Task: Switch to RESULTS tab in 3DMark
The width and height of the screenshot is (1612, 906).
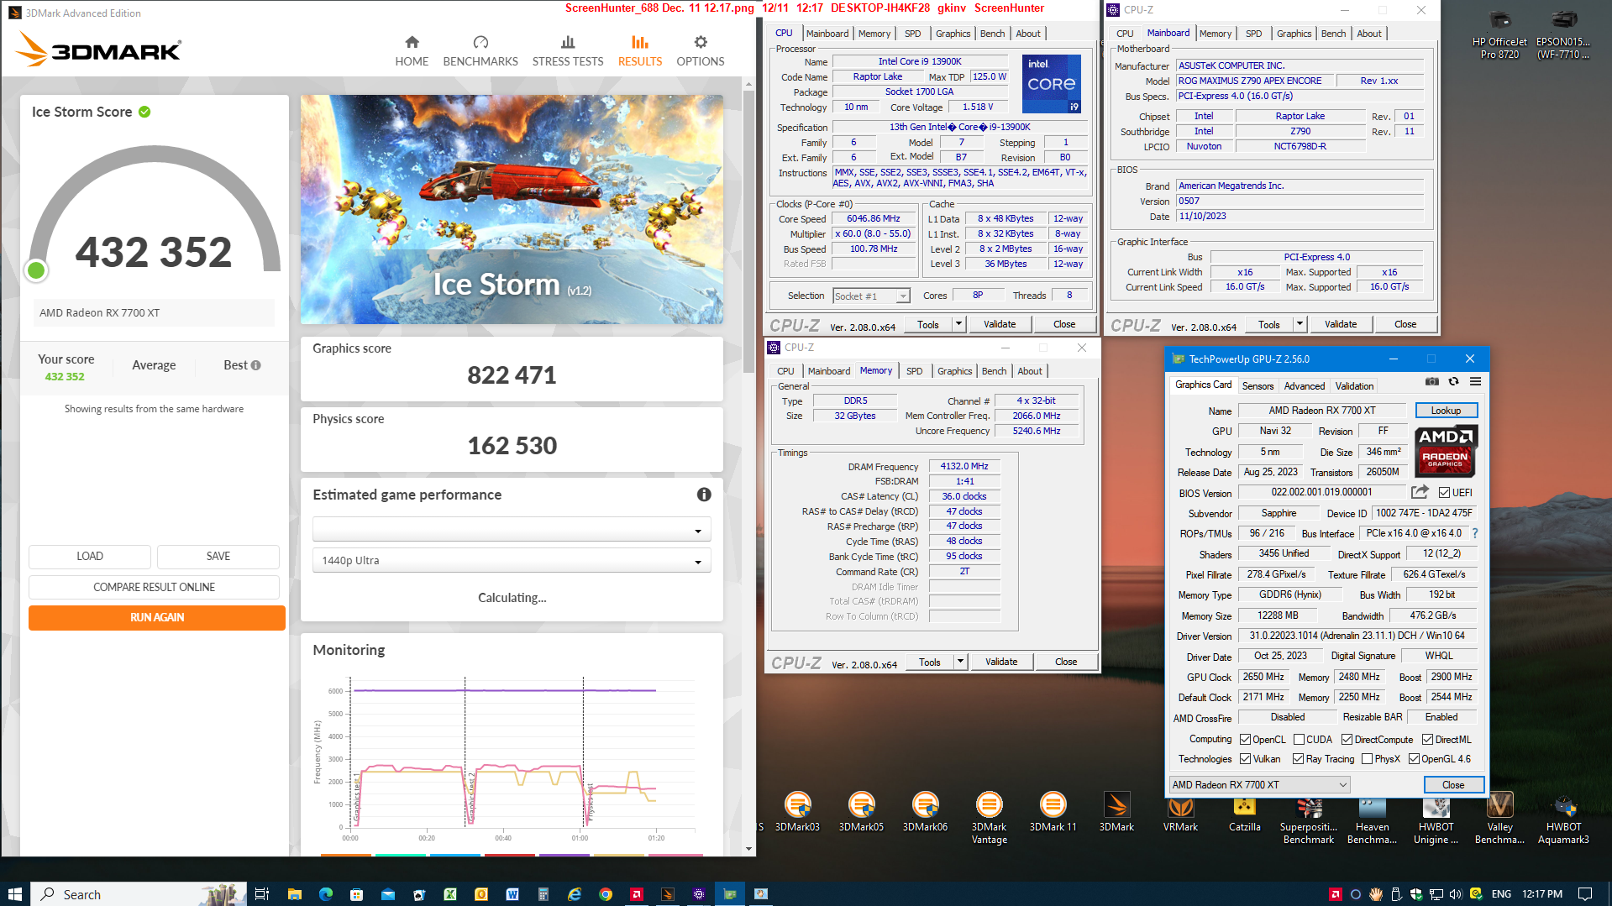Action: pyautogui.click(x=639, y=51)
